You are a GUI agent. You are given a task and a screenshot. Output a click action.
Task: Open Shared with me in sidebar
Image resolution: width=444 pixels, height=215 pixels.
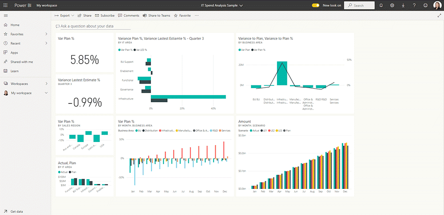pyautogui.click(x=21, y=62)
